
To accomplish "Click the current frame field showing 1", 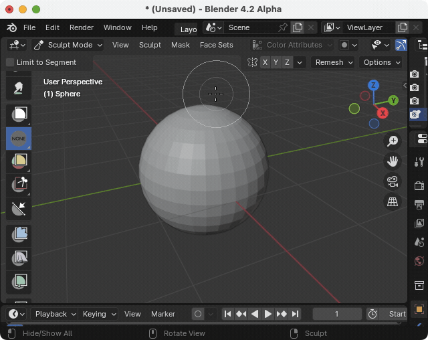I will 337,314.
